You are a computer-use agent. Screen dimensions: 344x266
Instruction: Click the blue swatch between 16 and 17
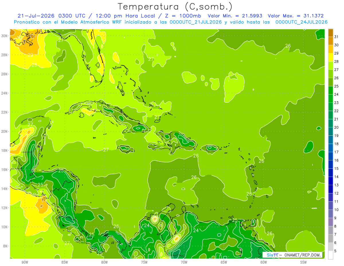[331, 156]
